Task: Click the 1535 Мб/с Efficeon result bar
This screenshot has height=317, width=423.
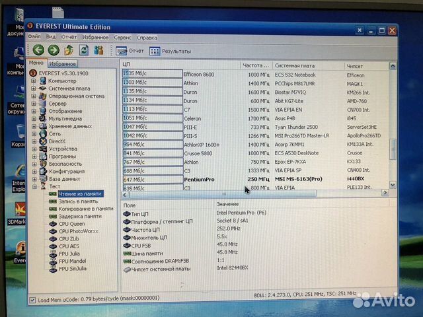Action: 153,73
